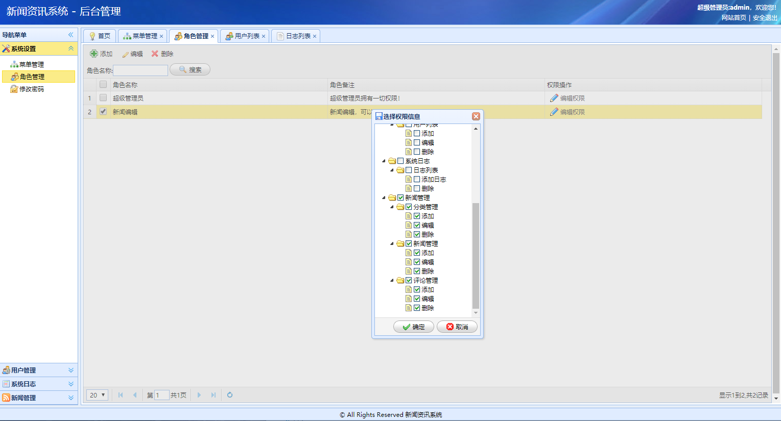781x421 pixels.
Task: Collapse the 系统日志 tree node triangle
Action: coord(384,161)
